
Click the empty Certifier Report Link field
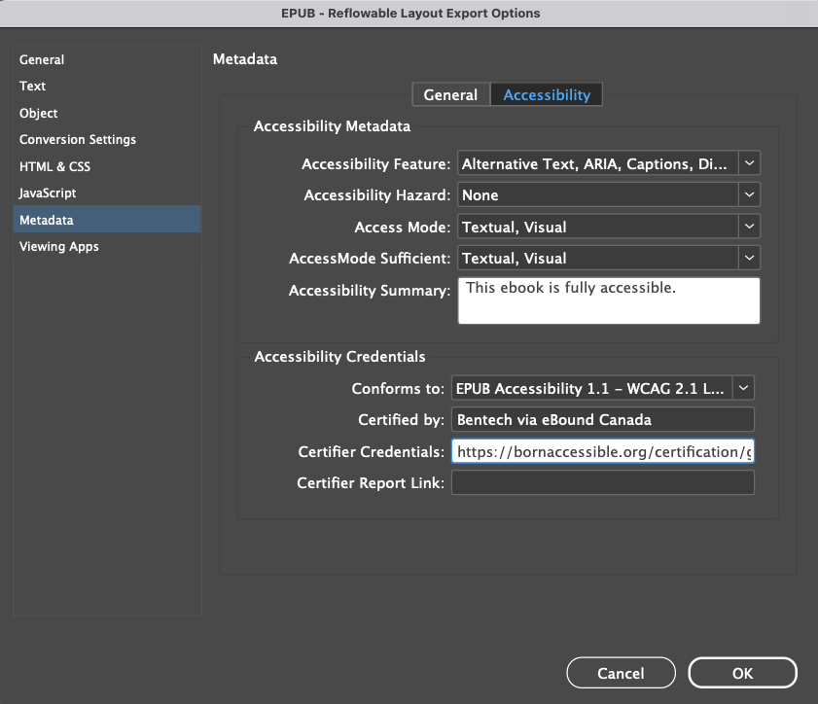click(602, 483)
